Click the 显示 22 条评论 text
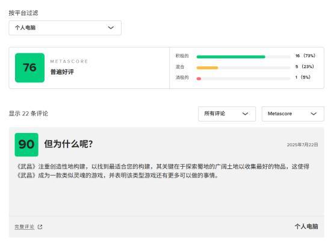 pyautogui.click(x=28, y=114)
